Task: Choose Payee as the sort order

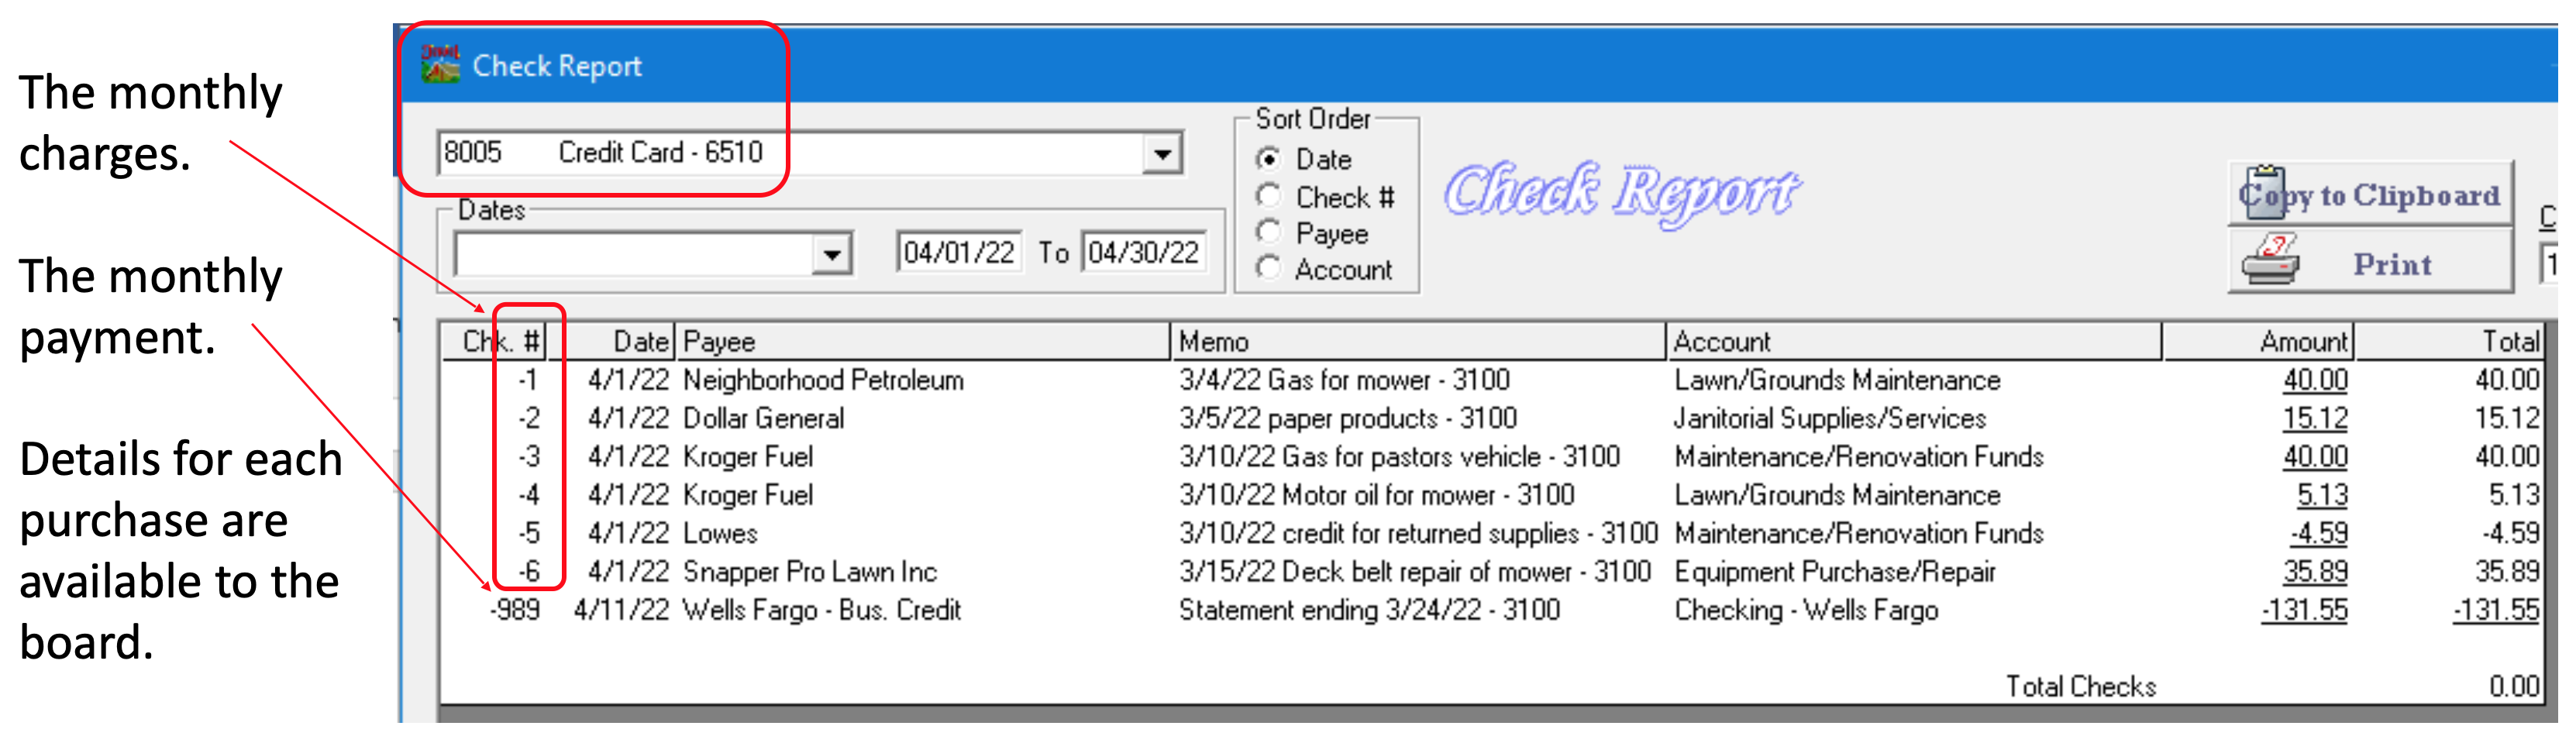Action: [x=1269, y=233]
